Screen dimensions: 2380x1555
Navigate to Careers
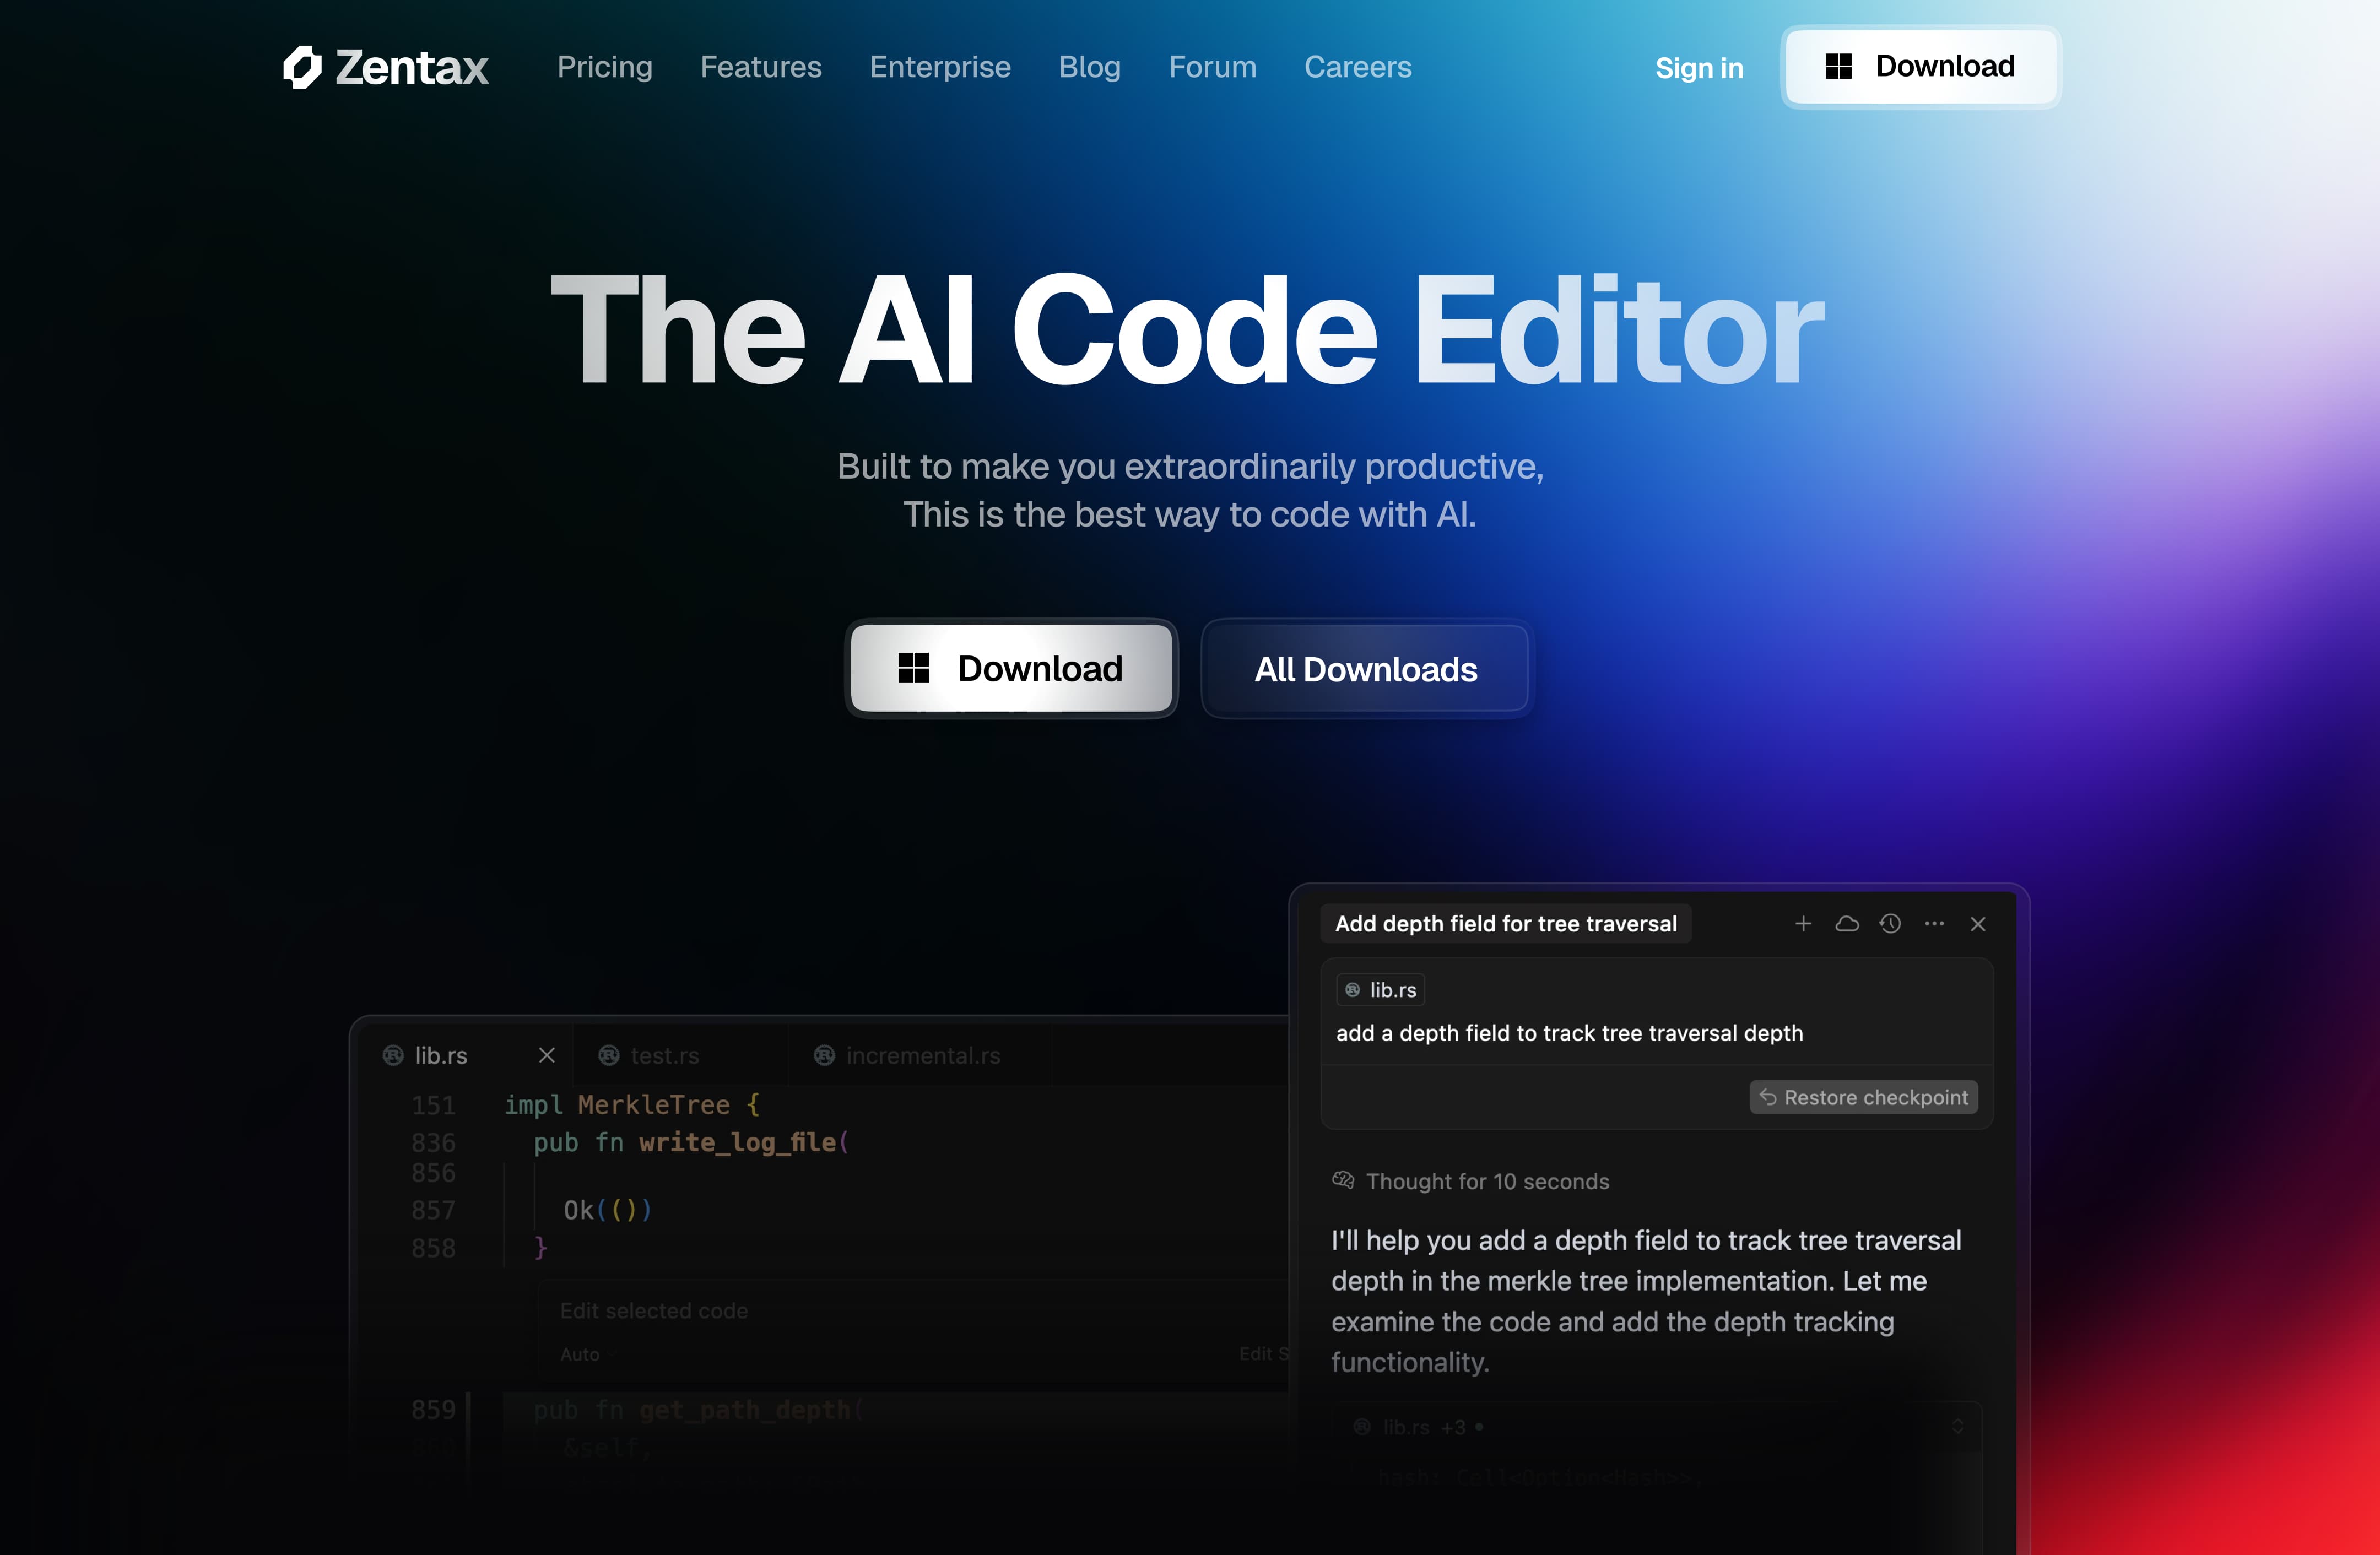1357,67
